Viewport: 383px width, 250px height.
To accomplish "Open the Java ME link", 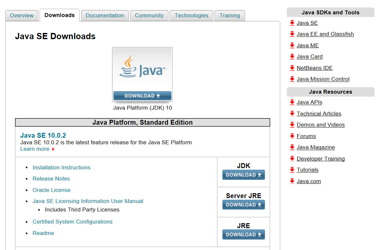I will pos(307,46).
